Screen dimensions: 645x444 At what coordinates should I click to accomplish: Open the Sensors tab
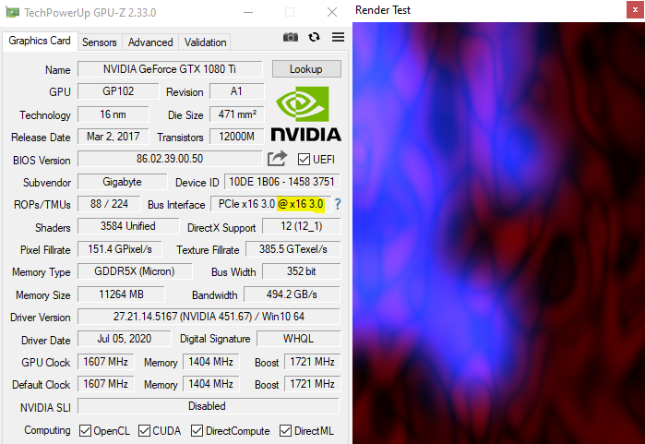[x=99, y=42]
